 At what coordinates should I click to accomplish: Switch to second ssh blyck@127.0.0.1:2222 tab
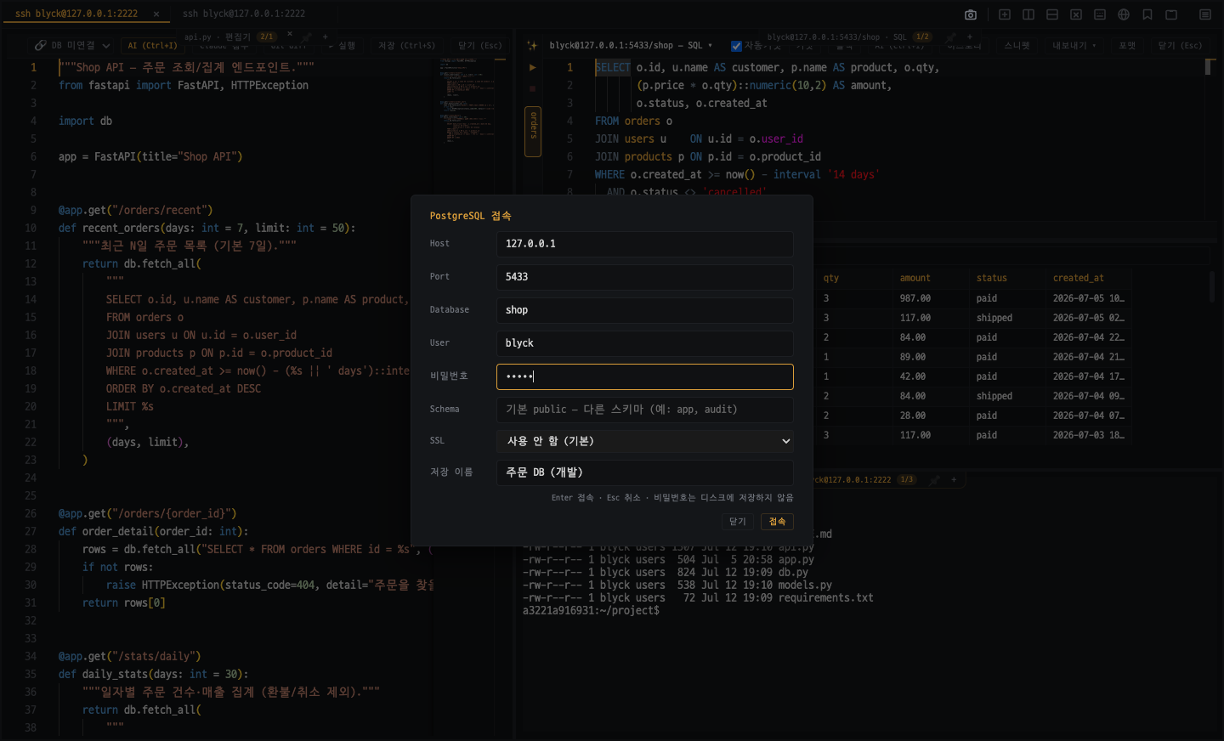244,14
